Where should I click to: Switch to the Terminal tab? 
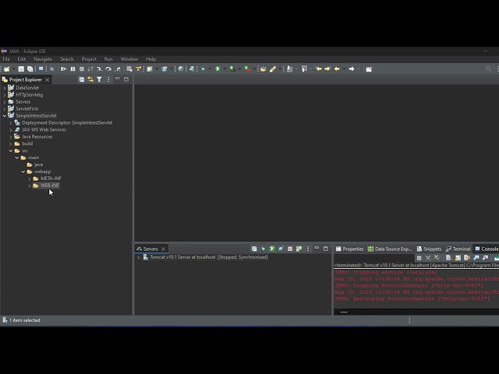coord(458,249)
